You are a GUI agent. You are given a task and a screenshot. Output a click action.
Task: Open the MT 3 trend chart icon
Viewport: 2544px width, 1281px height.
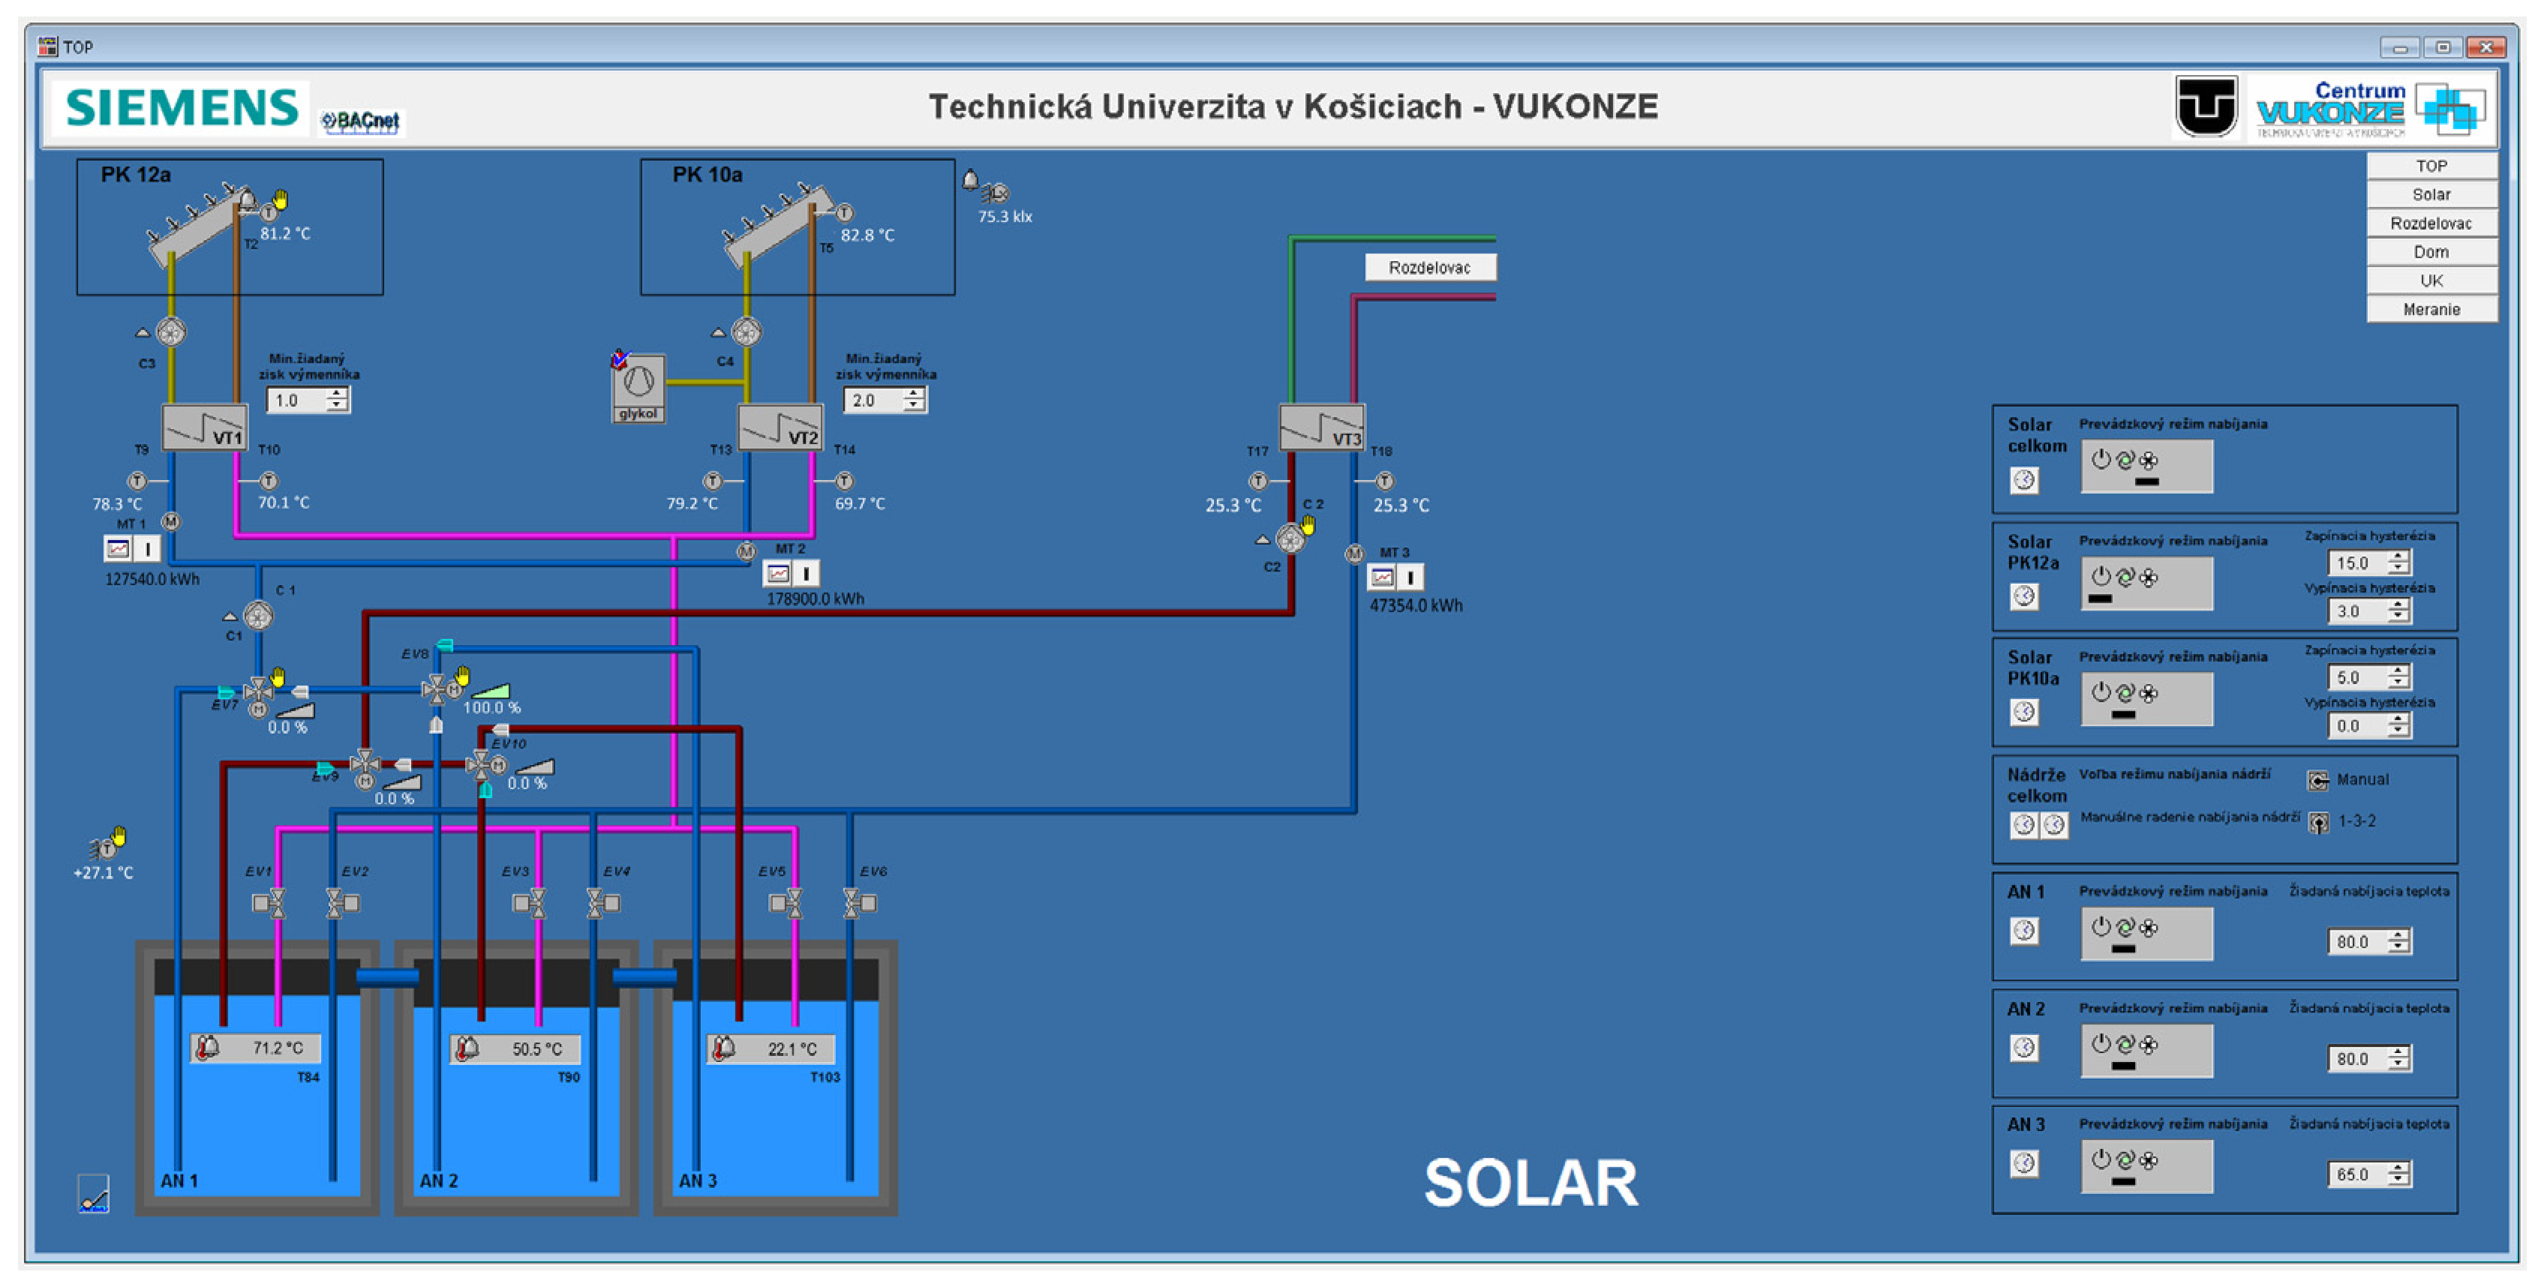coord(1382,577)
